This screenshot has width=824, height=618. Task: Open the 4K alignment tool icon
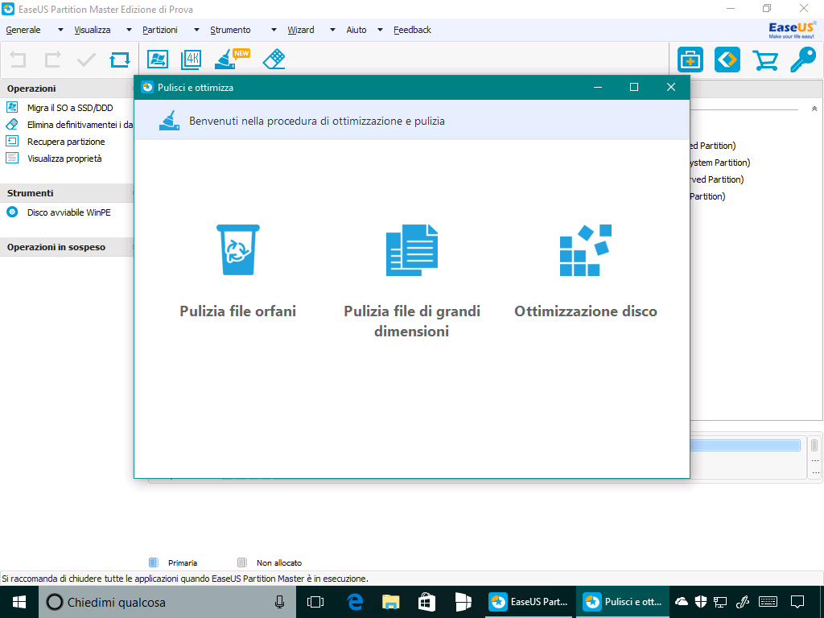[x=191, y=60]
